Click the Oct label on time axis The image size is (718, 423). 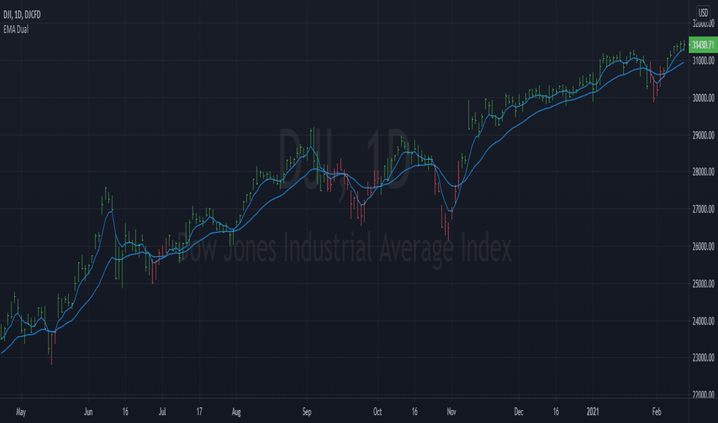377,412
